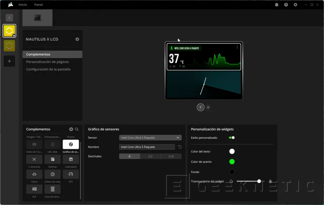This screenshot has width=324, height=205.
Task: Select the temperature graph widget in preview
Action: click(x=204, y=57)
